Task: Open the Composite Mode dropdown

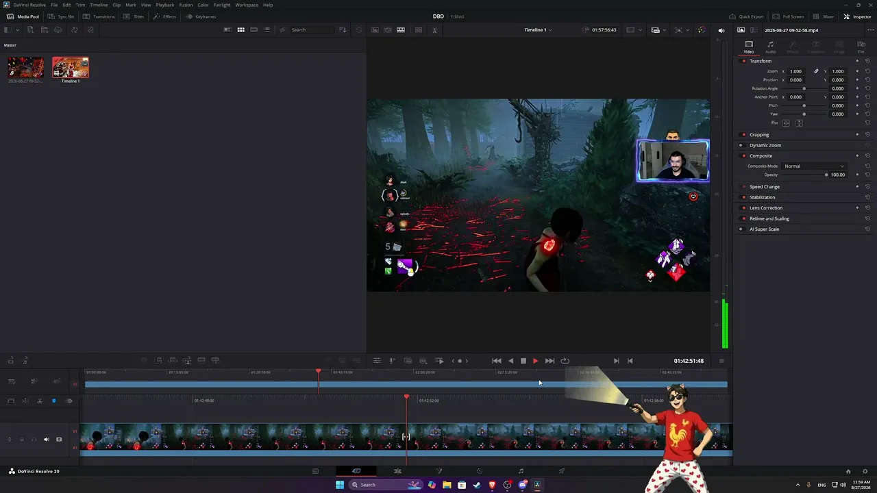Action: [815, 166]
